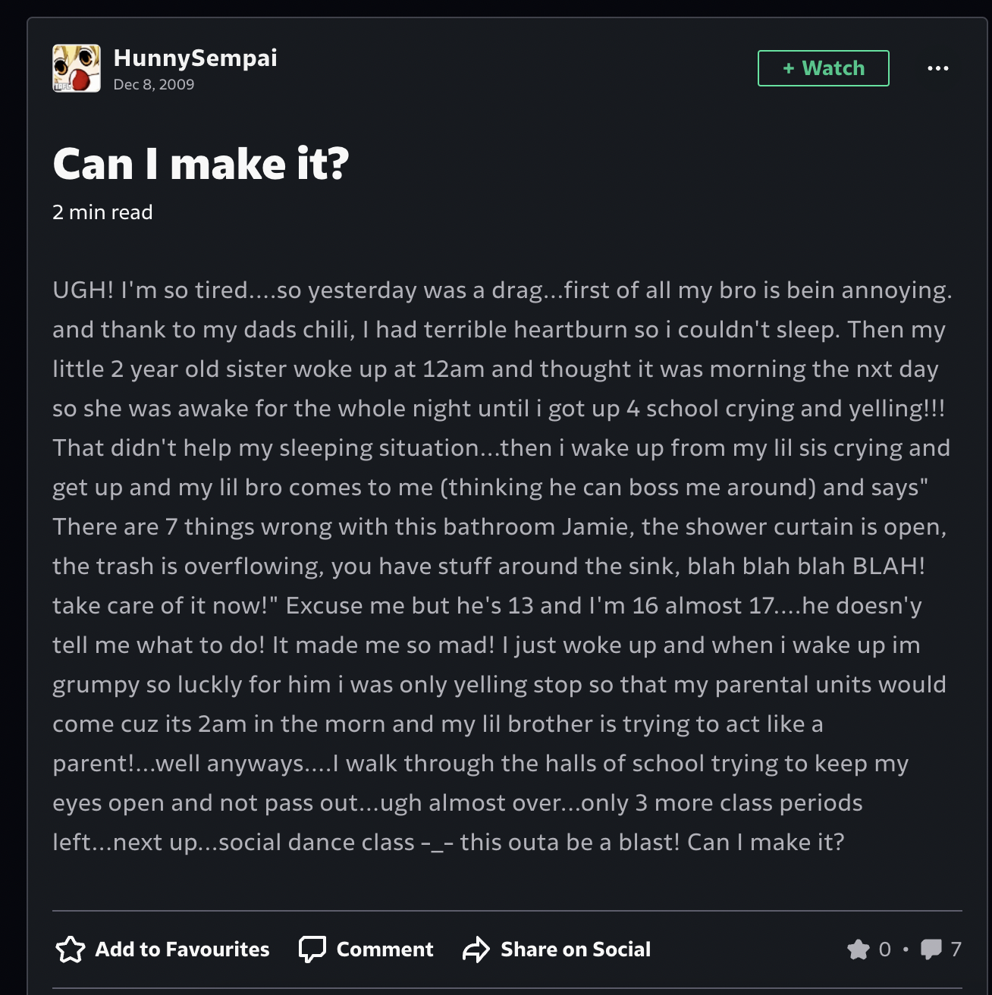Click the plus sign in Watch button
992x995 pixels.
coord(789,68)
